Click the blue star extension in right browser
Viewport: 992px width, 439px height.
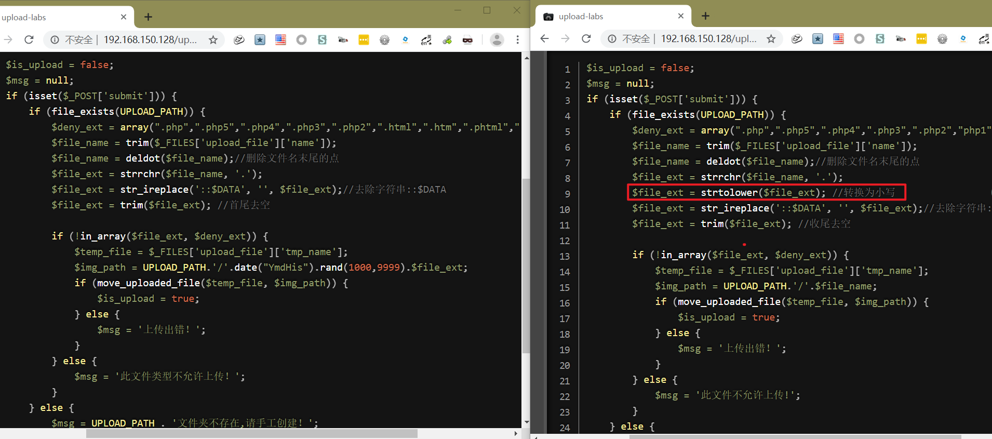coord(817,38)
